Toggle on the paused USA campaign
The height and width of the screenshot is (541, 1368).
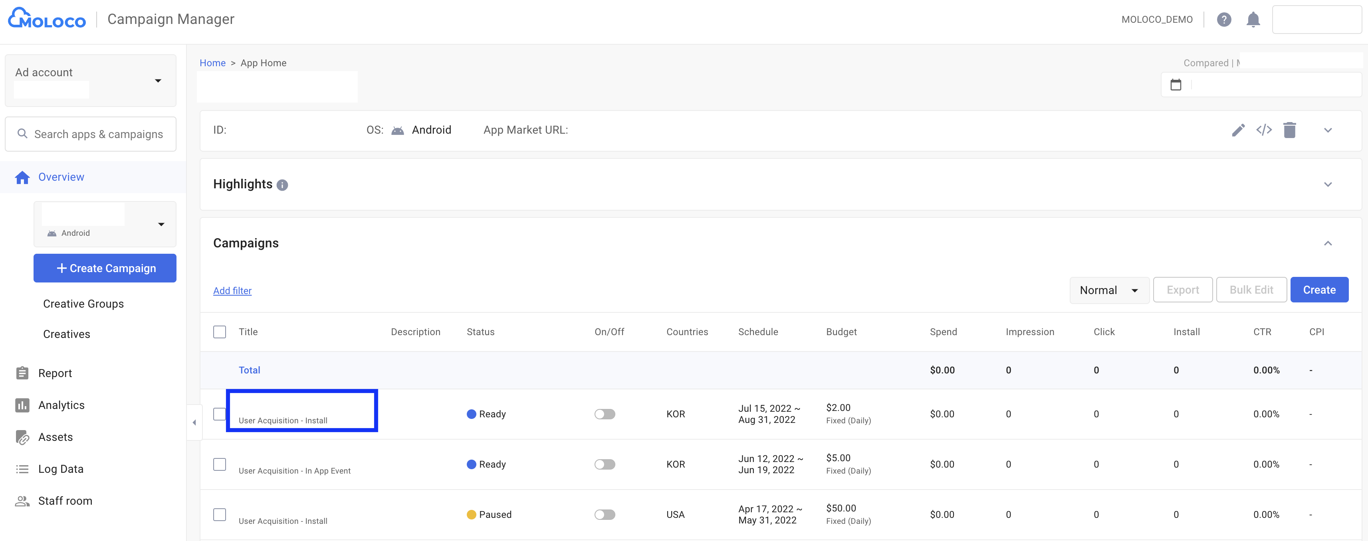point(605,515)
